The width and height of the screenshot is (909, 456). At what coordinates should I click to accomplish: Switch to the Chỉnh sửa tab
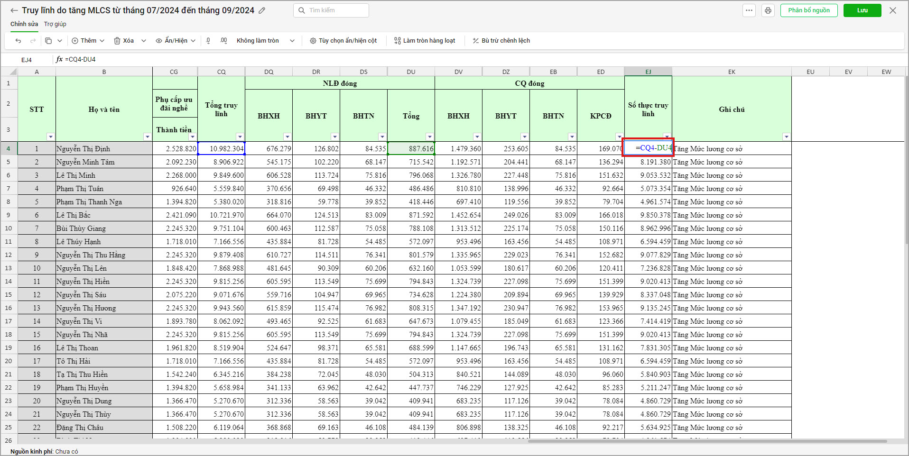pyautogui.click(x=24, y=24)
